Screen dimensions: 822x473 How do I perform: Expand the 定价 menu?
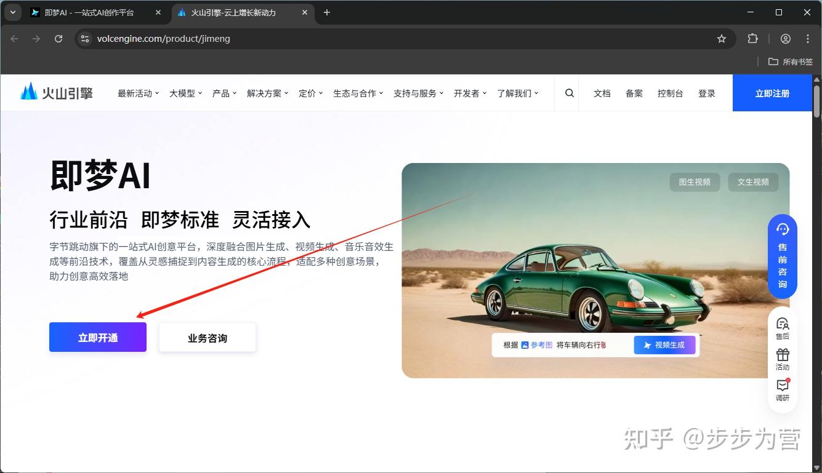[x=311, y=93]
